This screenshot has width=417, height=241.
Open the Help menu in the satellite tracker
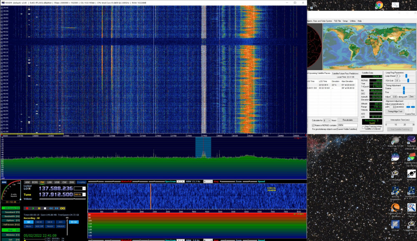pyautogui.click(x=359, y=21)
